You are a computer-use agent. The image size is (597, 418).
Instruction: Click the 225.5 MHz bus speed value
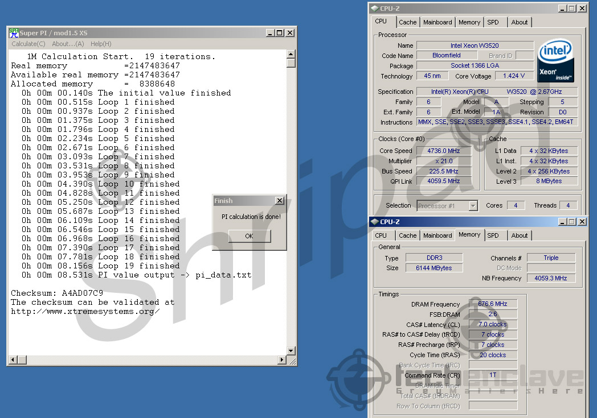click(444, 171)
